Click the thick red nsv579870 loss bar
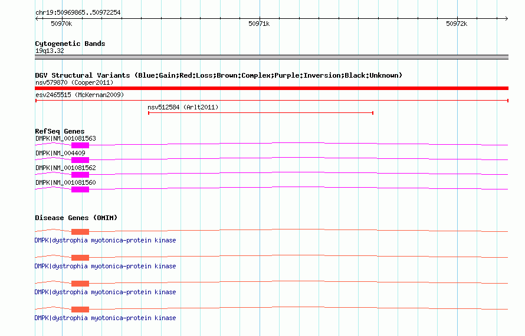Image resolution: width=525 pixels, height=336 pixels. click(271, 88)
